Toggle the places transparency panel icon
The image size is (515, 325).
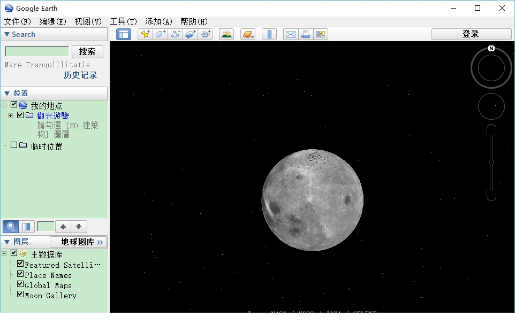26,227
